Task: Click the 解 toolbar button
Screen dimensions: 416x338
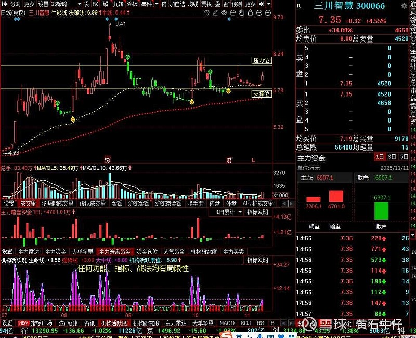Action: [x=106, y=4]
